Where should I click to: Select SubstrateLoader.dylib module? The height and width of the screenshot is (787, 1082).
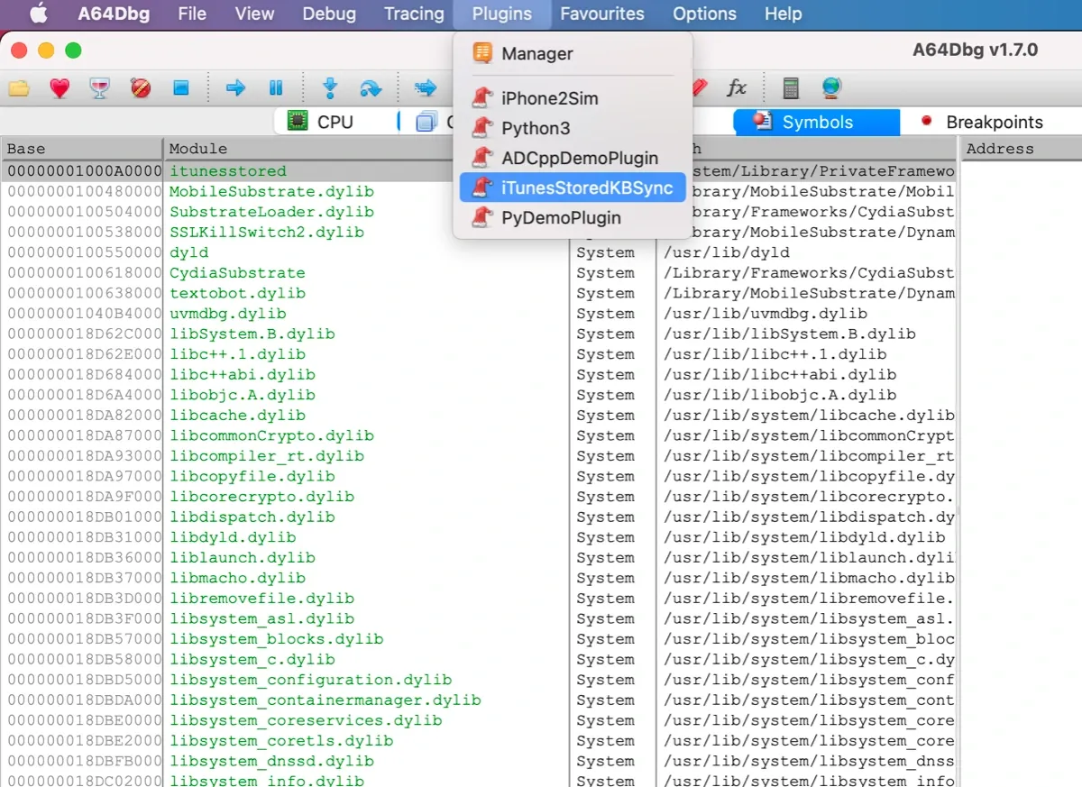pyautogui.click(x=271, y=212)
